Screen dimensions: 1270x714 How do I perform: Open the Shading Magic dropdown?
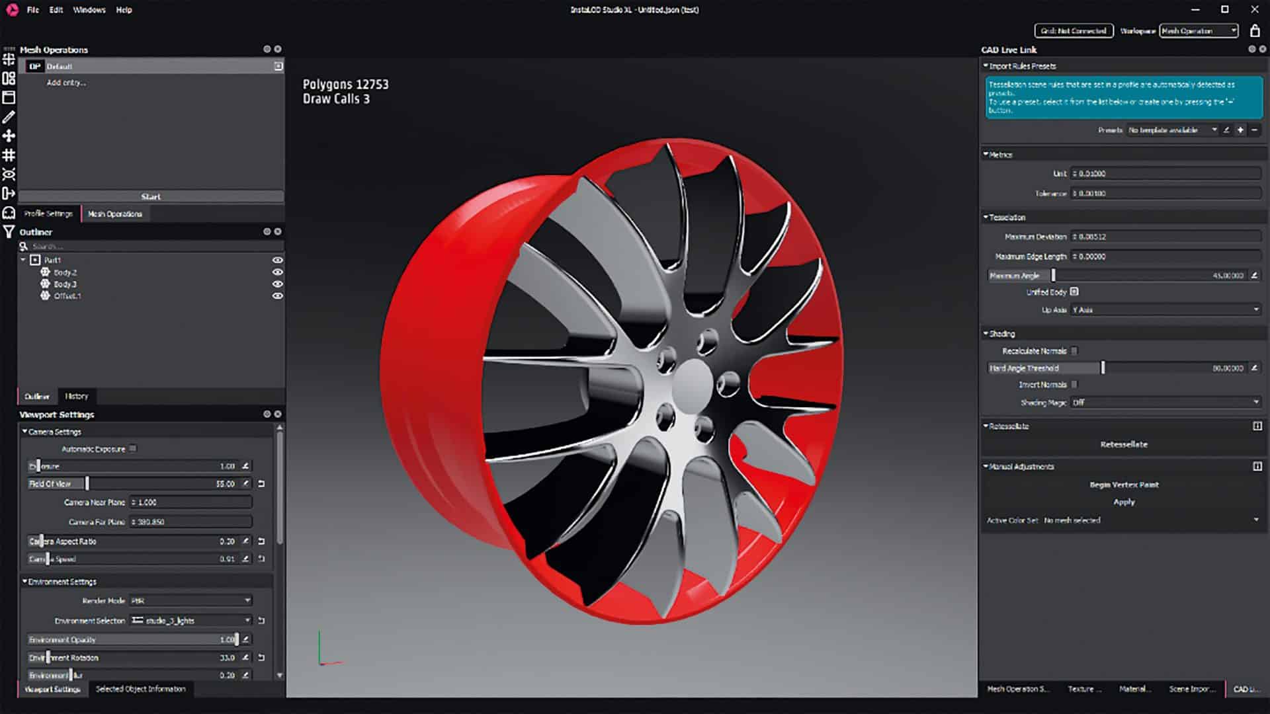[x=1164, y=401]
